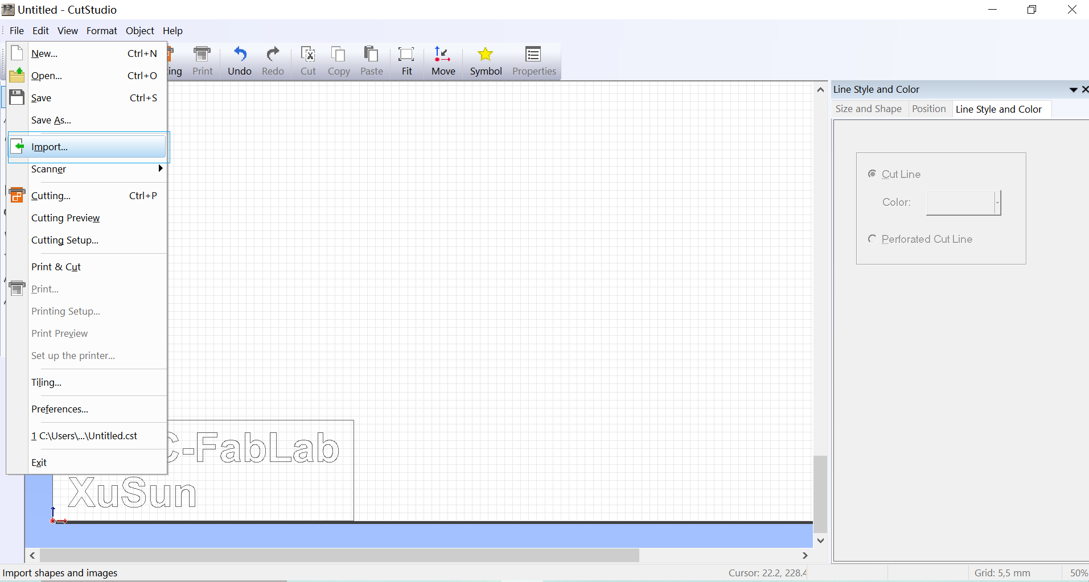Close the Line Style and Color panel
Image resolution: width=1089 pixels, height=582 pixels.
(x=1085, y=89)
